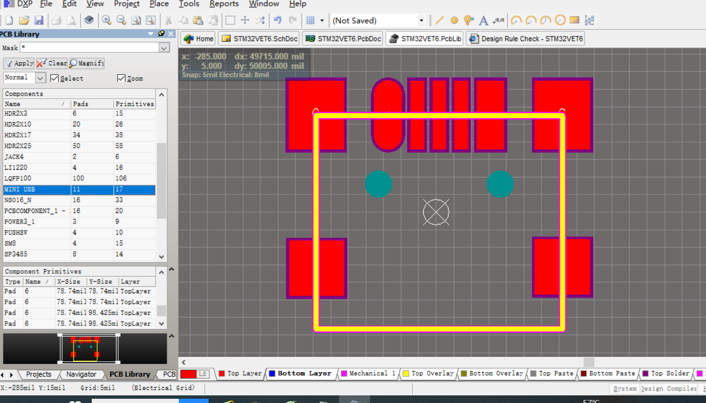706x403 pixels.
Task: Select the Place Full Circle tool
Action: (x=560, y=20)
